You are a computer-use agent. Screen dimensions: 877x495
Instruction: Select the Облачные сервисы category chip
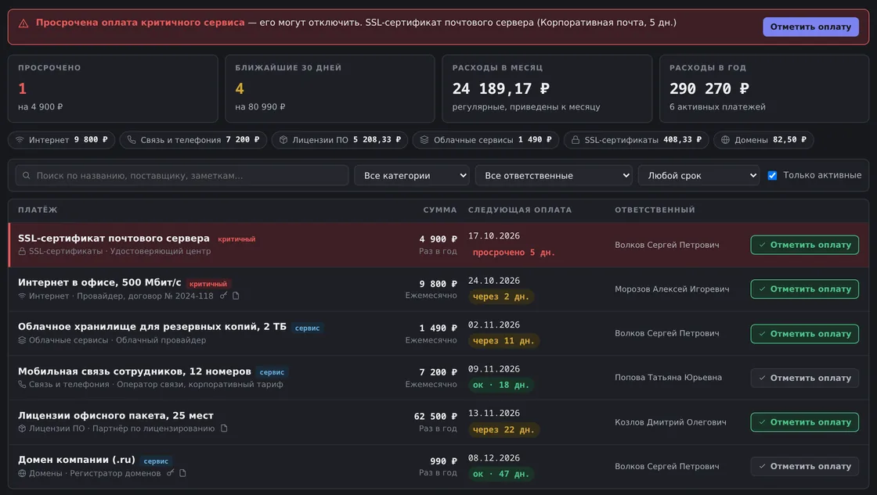point(485,140)
